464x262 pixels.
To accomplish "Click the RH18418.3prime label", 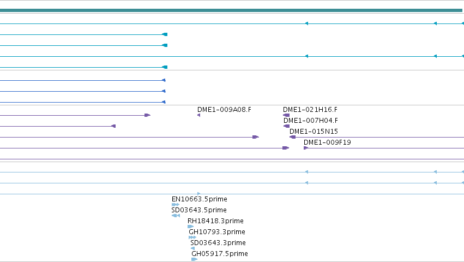I will 215,221.
